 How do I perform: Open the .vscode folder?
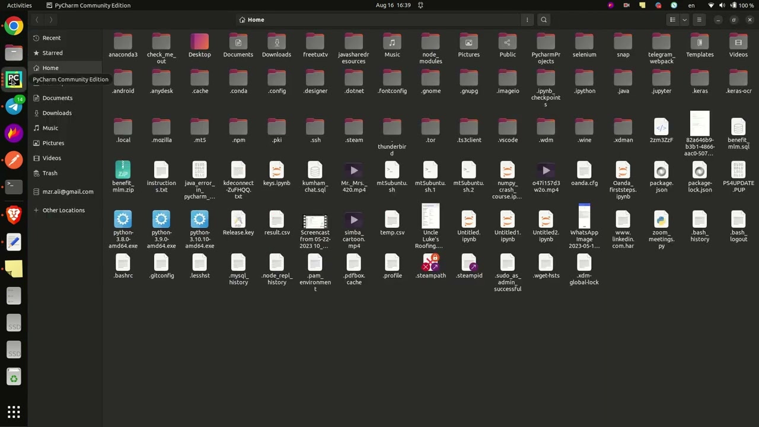click(x=508, y=131)
